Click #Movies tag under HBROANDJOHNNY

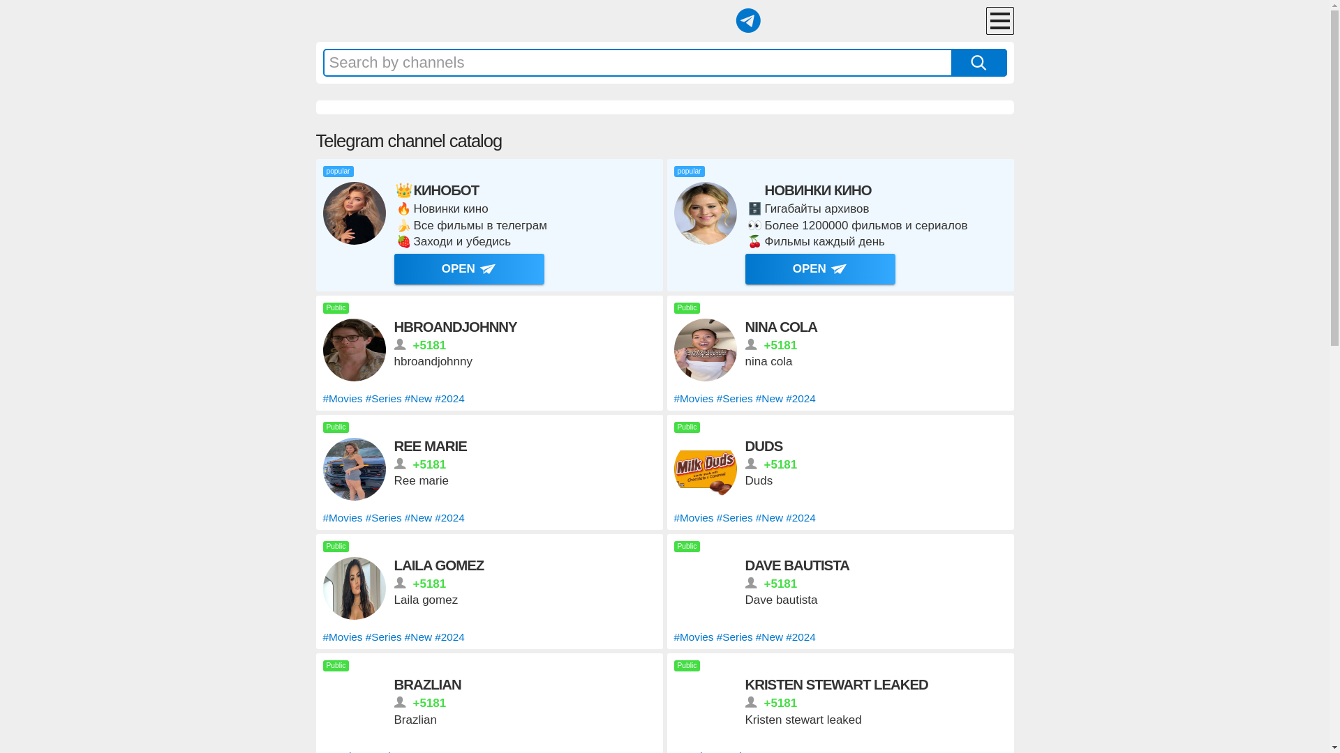pos(343,399)
